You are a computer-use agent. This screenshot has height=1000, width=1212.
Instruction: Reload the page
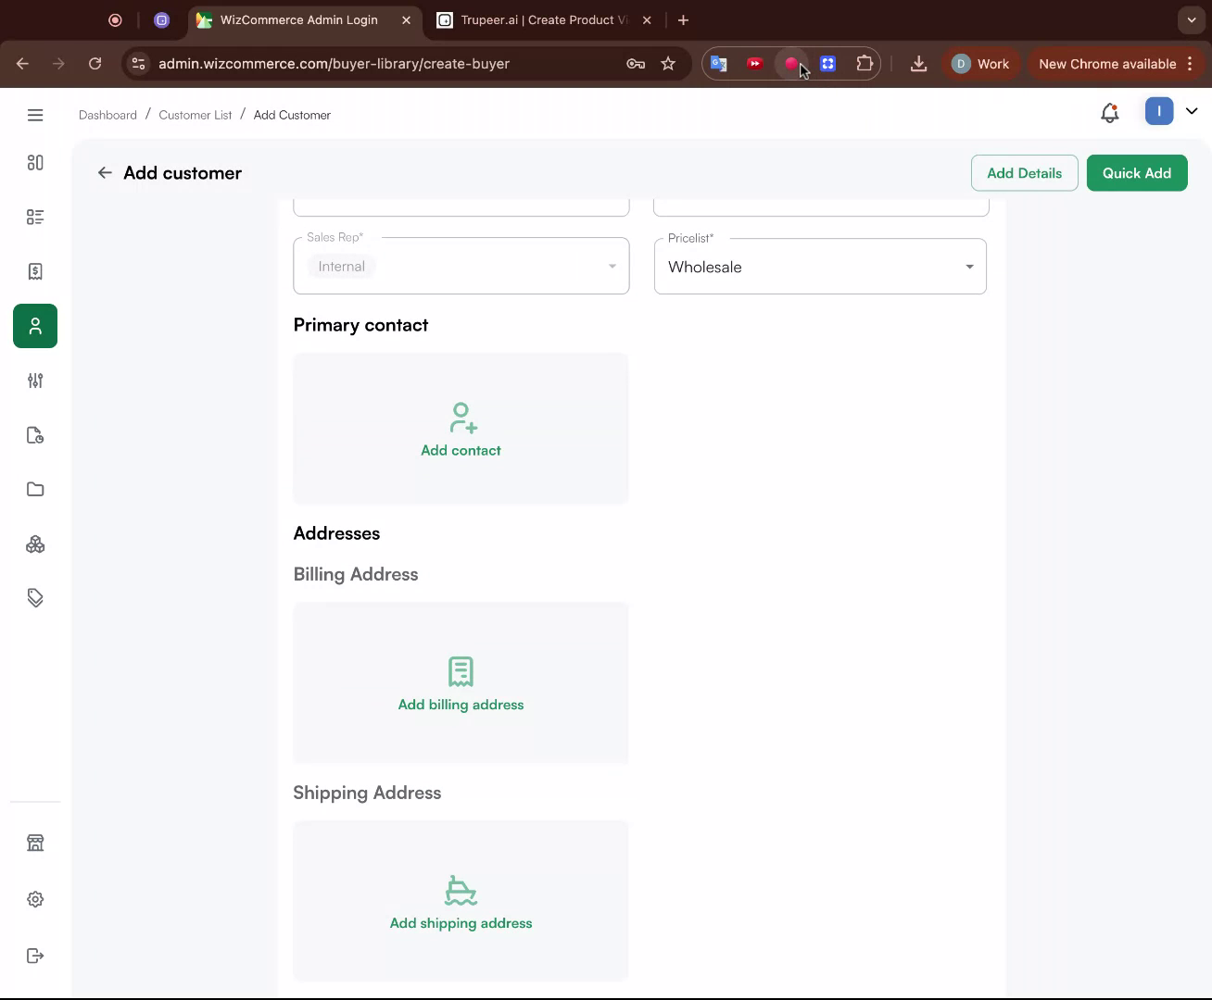[x=95, y=64]
